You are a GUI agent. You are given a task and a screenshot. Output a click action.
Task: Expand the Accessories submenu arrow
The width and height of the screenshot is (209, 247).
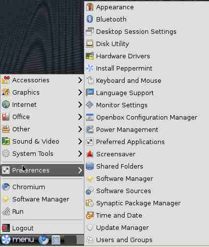click(80, 80)
